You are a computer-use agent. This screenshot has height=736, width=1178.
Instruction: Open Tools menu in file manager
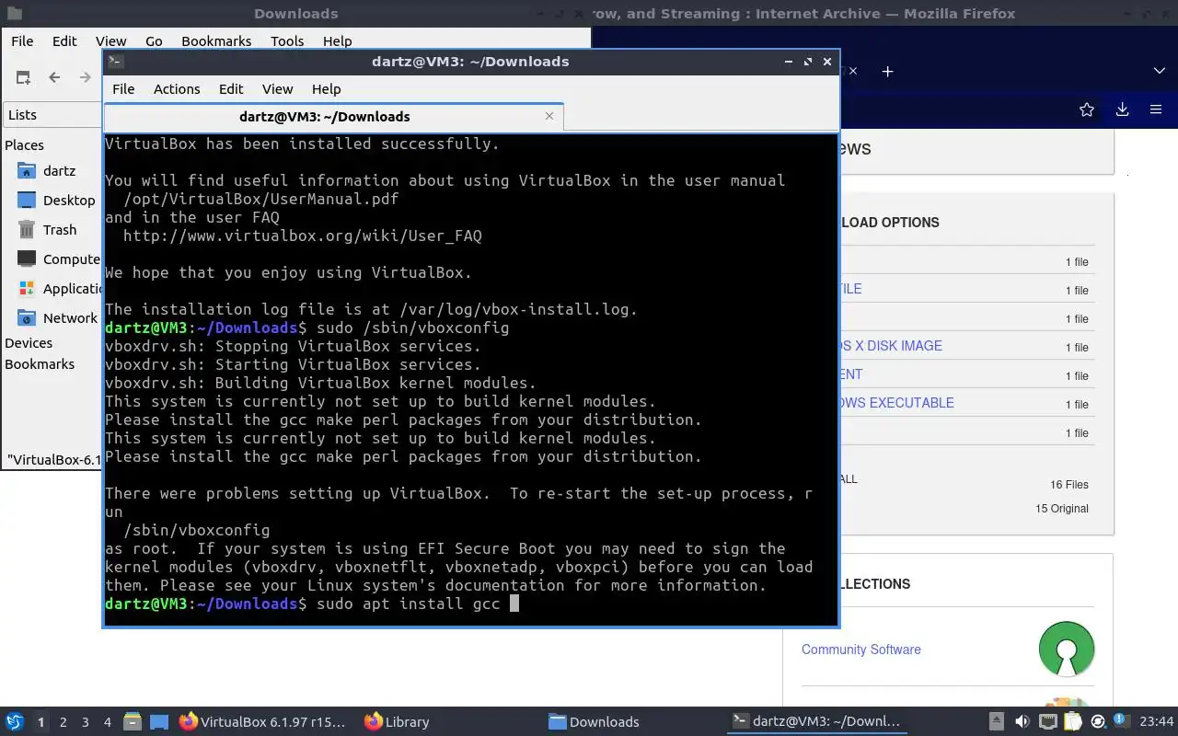click(287, 40)
